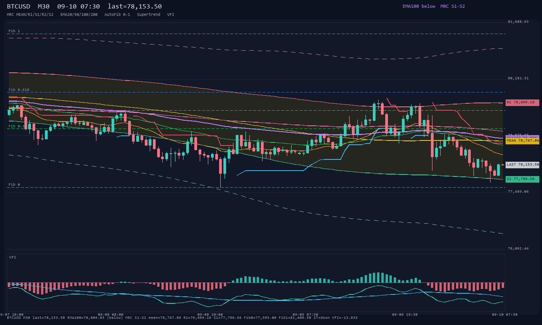Select the M30 timeframe in the top title
This screenshot has height=325, width=542.
44,7
